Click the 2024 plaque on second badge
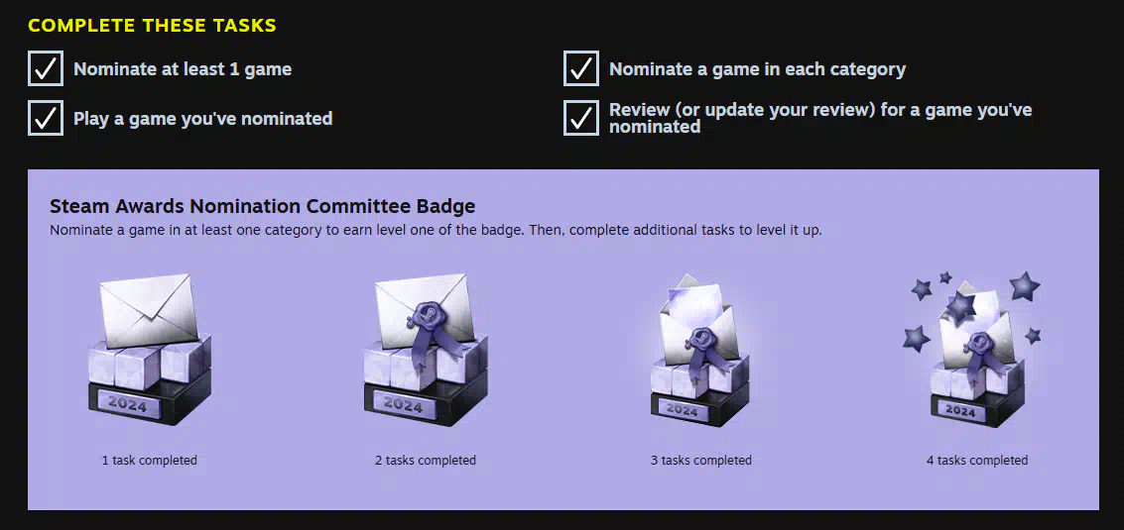Image resolution: width=1124 pixels, height=530 pixels. coord(403,405)
